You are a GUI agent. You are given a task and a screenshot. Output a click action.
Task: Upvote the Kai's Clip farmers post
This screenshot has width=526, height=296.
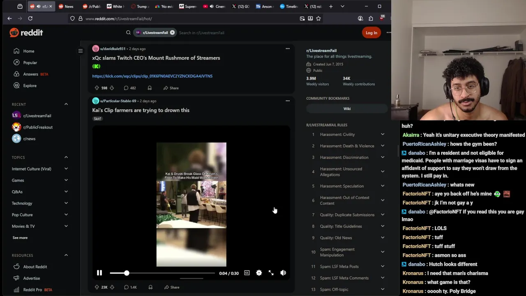(97, 287)
